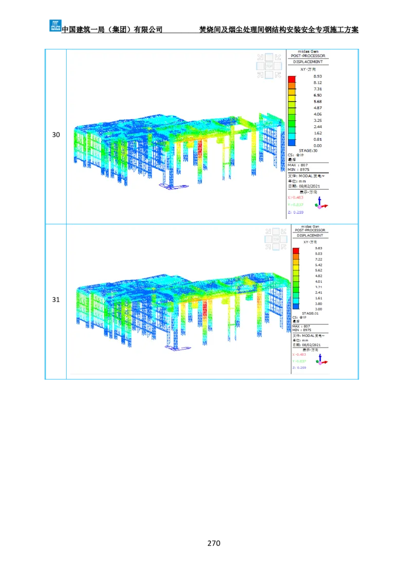Click upper view cube's top-right diagonal arrow
The height and width of the screenshot is (582, 411).
point(278,58)
